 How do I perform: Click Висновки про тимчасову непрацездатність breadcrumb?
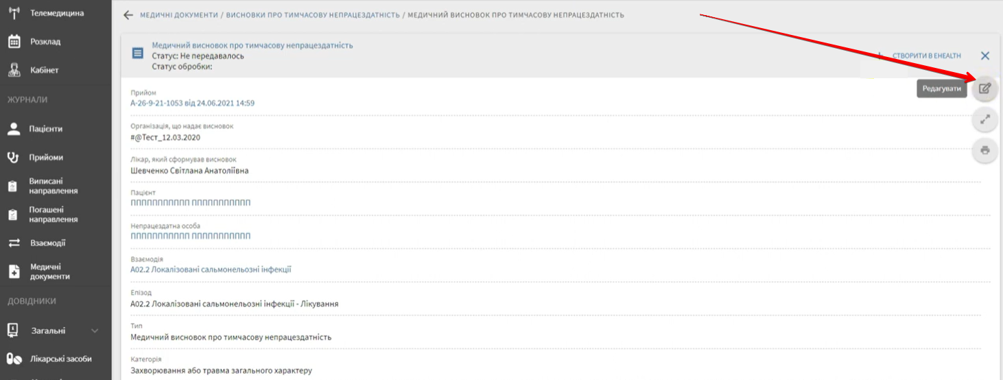pyautogui.click(x=312, y=15)
